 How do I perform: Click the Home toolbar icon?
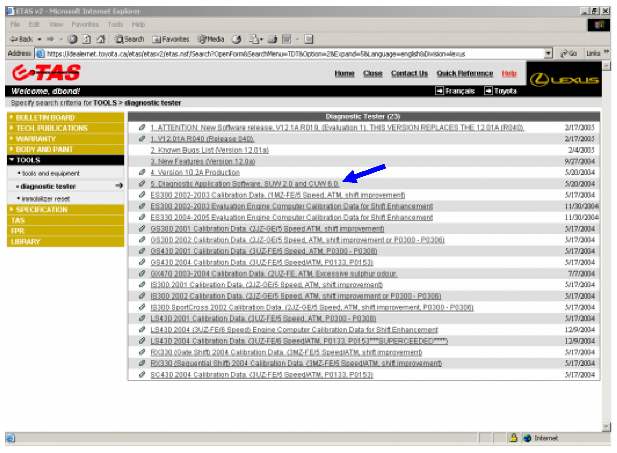coord(101,39)
